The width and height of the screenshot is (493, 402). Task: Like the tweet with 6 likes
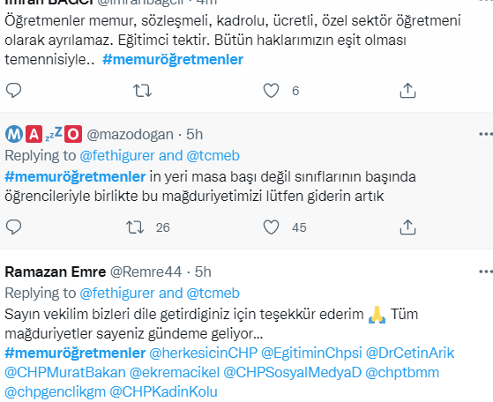(x=271, y=91)
